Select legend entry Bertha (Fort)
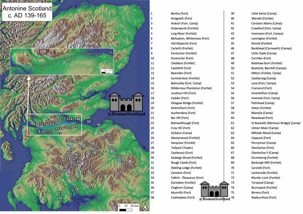Screen dimensions: 303x214 coord(179,13)
